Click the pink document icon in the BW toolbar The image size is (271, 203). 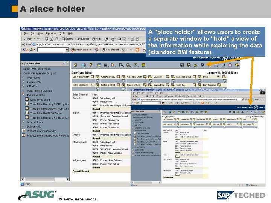coord(230,65)
